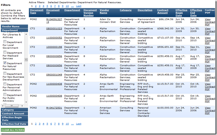Click the department list scroll down arrow
The width and height of the screenshot is (217, 135).
26,102
